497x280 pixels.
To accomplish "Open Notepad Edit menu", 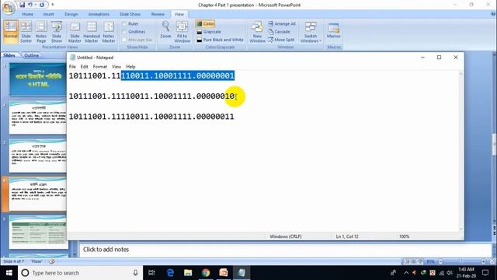I will [x=84, y=67].
